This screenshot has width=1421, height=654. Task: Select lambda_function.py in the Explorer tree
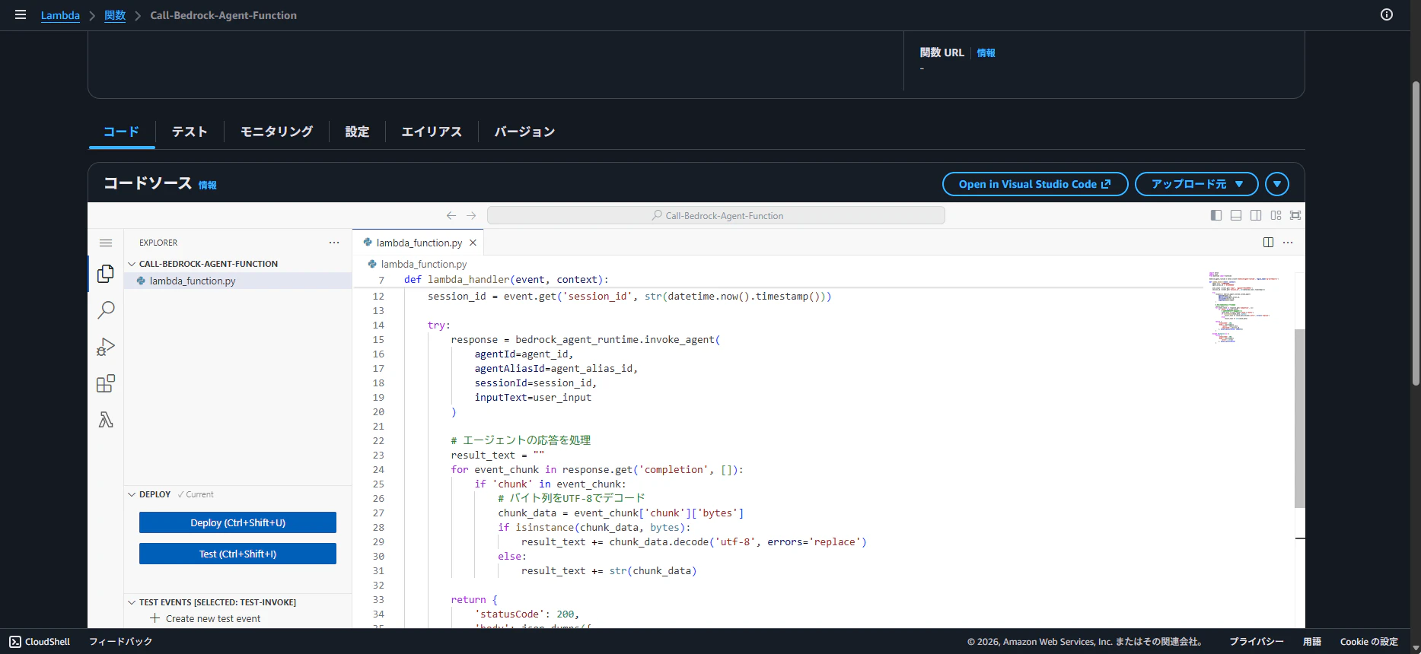click(237, 281)
